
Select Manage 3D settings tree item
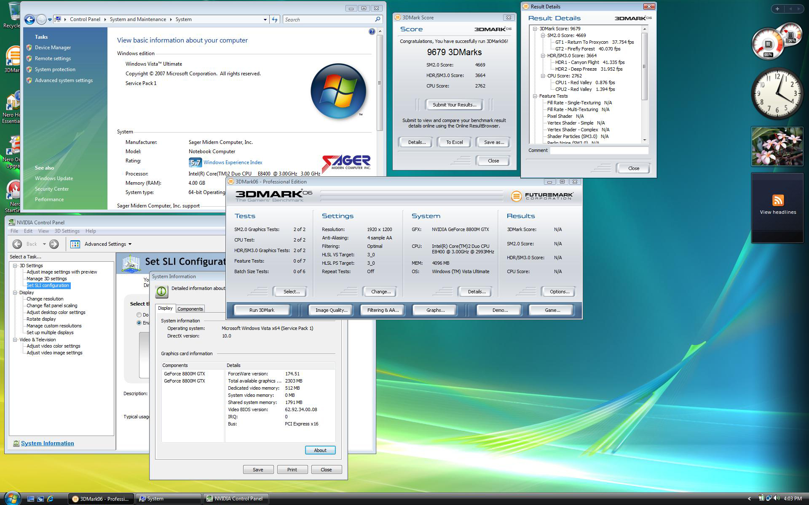(x=47, y=279)
